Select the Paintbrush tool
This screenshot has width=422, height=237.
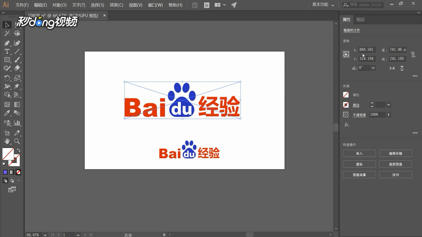pos(17,60)
